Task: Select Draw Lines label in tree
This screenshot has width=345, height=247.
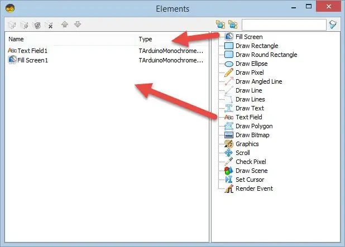Action: tap(250, 99)
